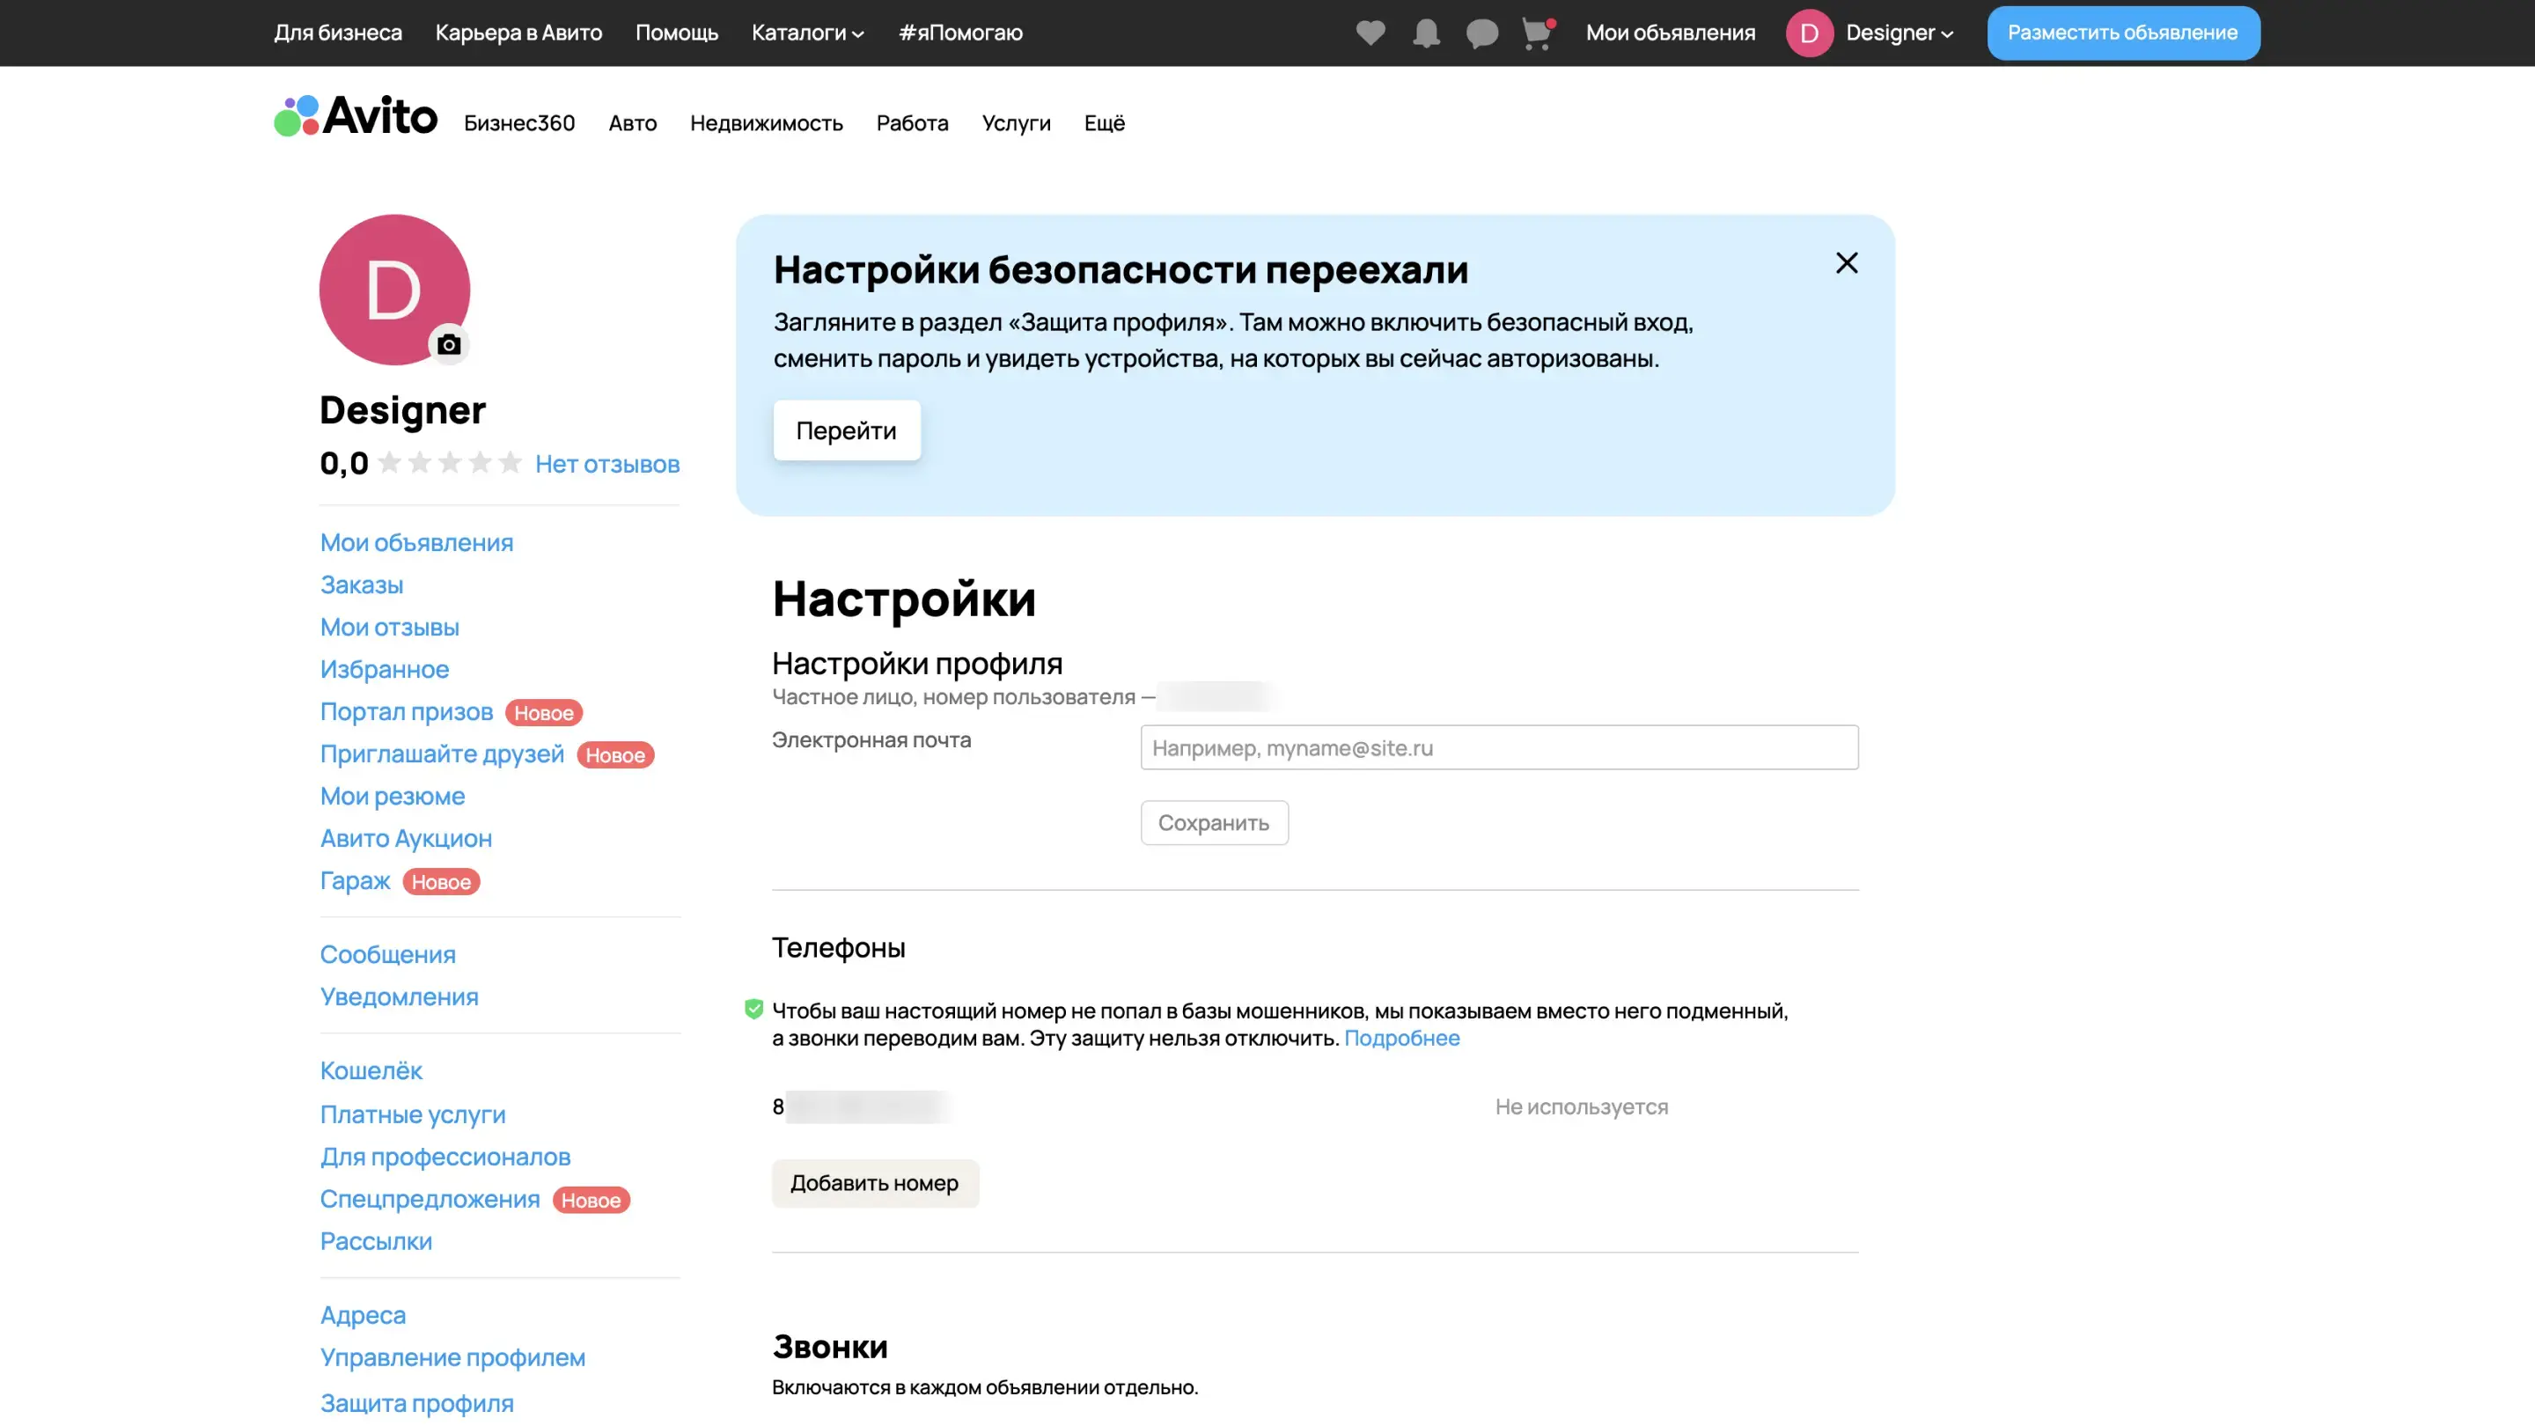Open the Недвижимость category
2535x1426 pixels.
pos(766,123)
